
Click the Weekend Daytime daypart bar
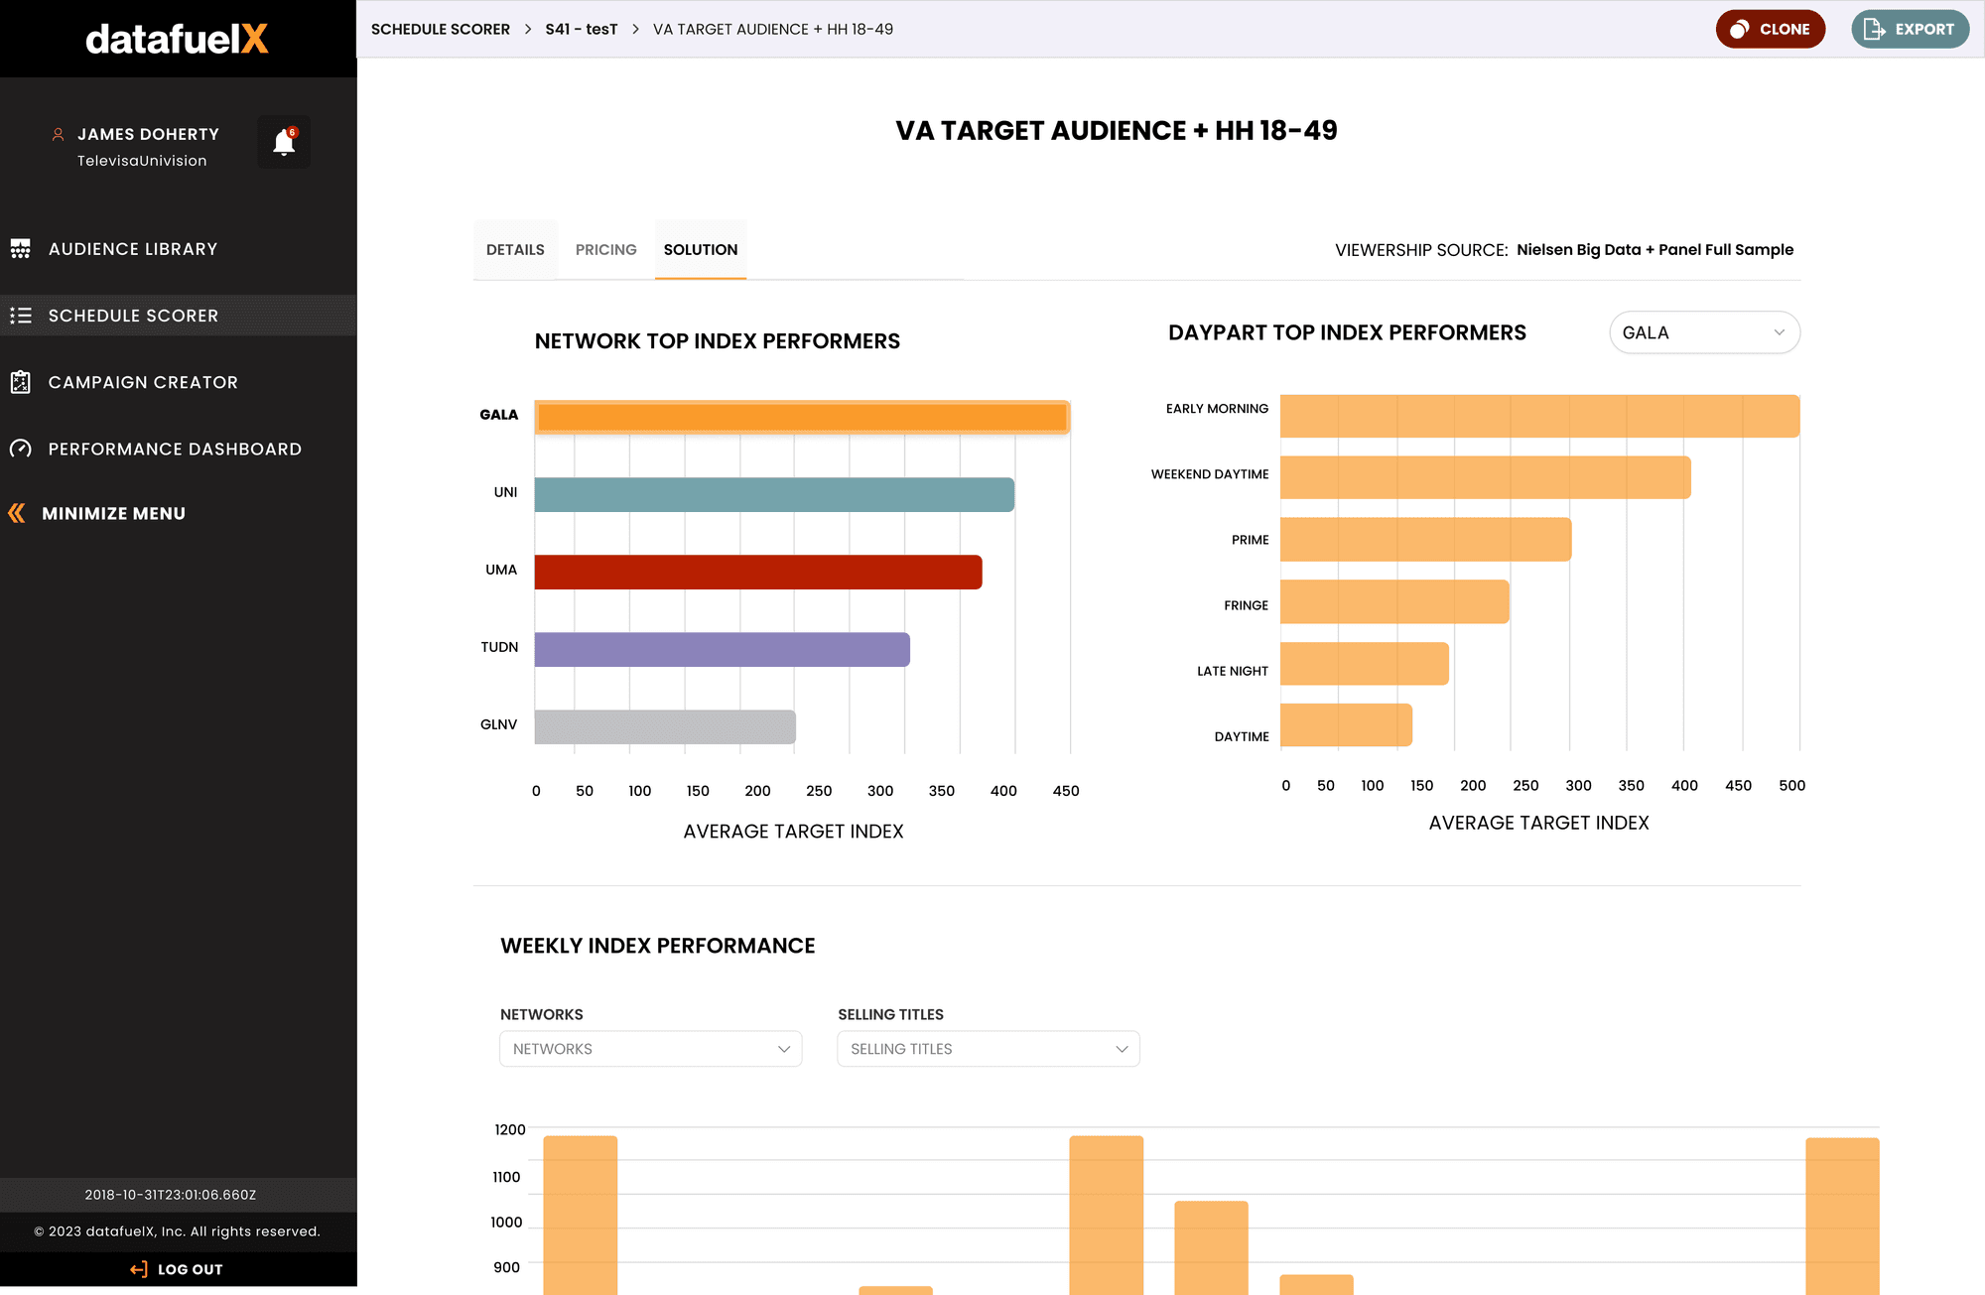pos(1486,477)
